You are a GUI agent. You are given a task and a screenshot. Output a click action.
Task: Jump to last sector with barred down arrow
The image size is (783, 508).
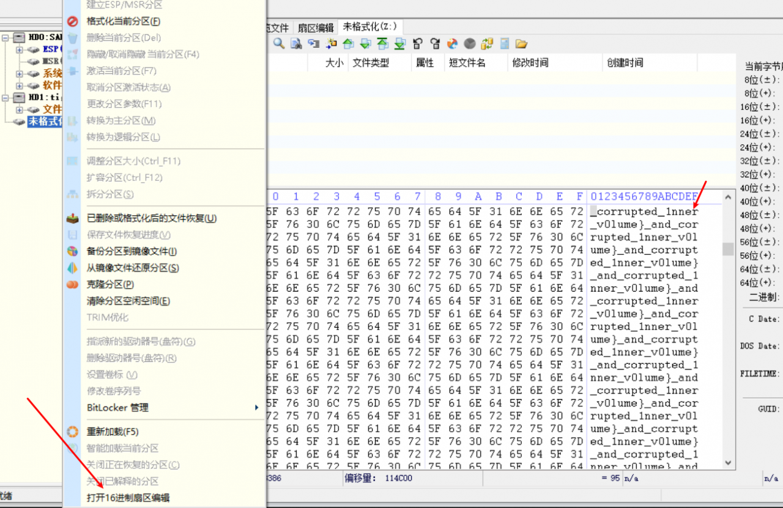(x=400, y=43)
